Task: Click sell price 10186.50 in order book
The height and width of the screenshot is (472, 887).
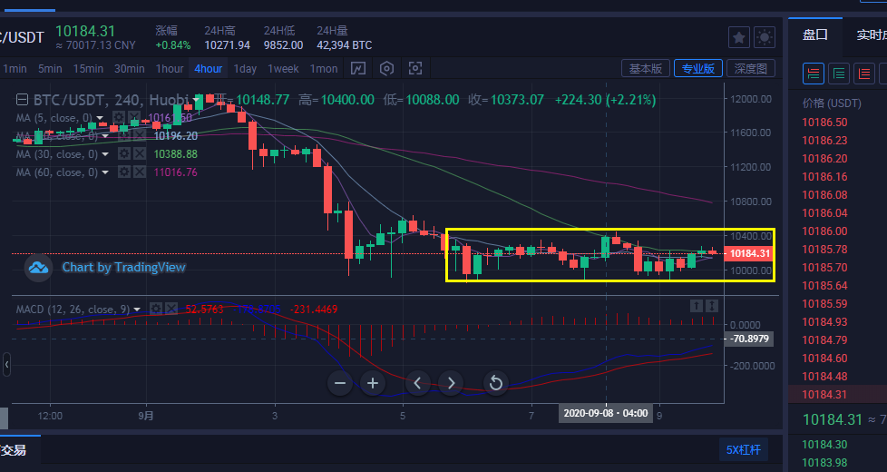Action: (x=824, y=123)
